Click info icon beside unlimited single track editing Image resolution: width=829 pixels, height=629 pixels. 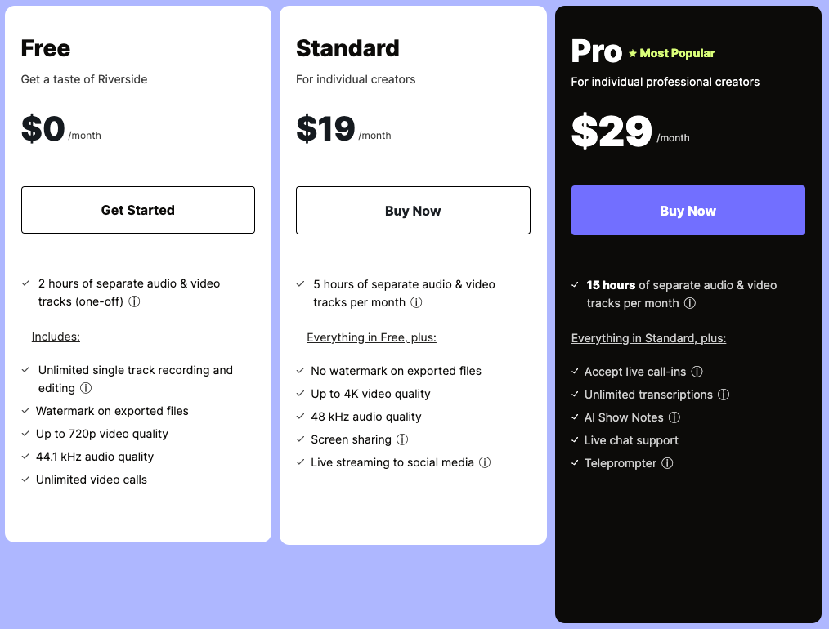point(86,388)
